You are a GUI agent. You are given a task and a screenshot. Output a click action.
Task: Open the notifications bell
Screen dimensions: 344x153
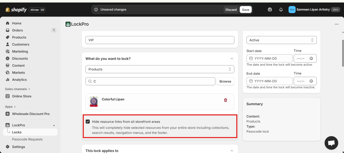click(281, 10)
